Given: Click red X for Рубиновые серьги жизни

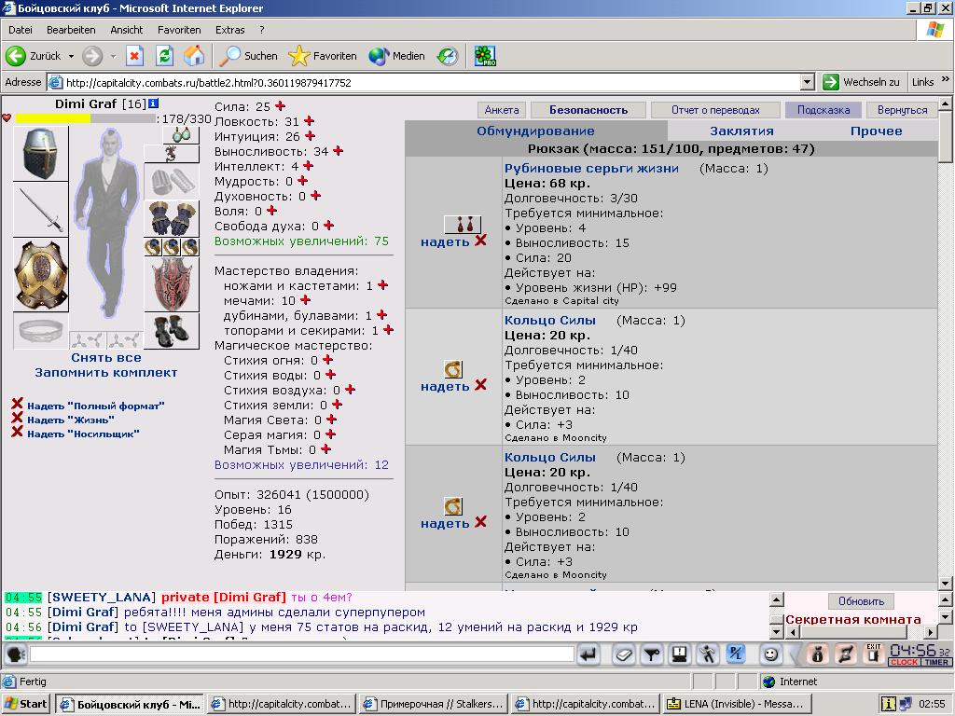Looking at the screenshot, I should (480, 241).
